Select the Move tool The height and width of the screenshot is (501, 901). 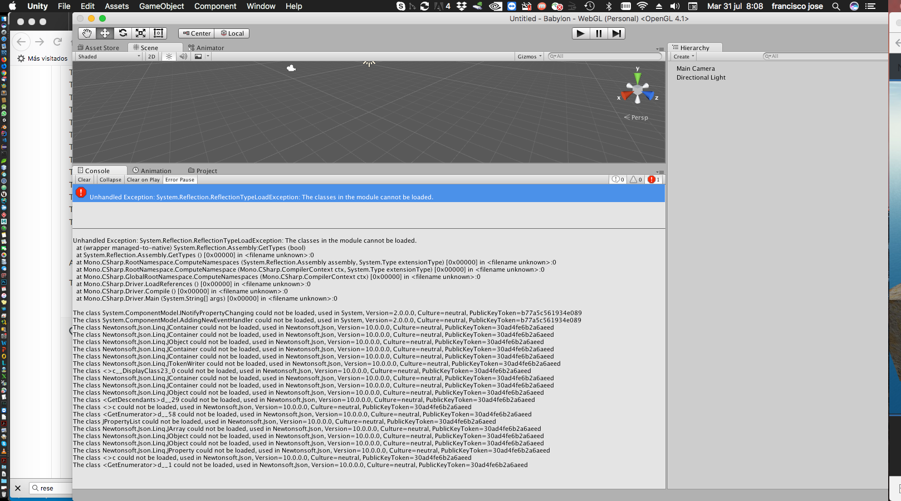tap(105, 33)
